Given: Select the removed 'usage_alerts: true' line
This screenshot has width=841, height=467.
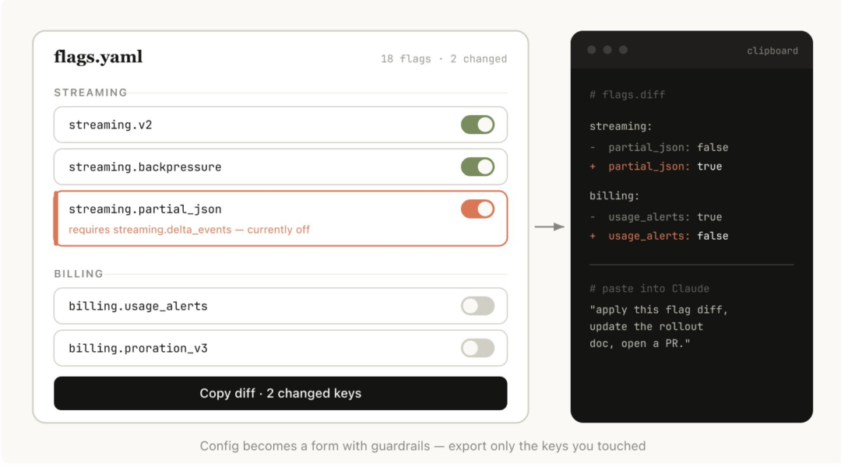Looking at the screenshot, I should point(656,217).
